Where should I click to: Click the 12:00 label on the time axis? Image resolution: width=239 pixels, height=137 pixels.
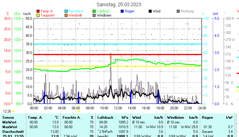[118, 108]
